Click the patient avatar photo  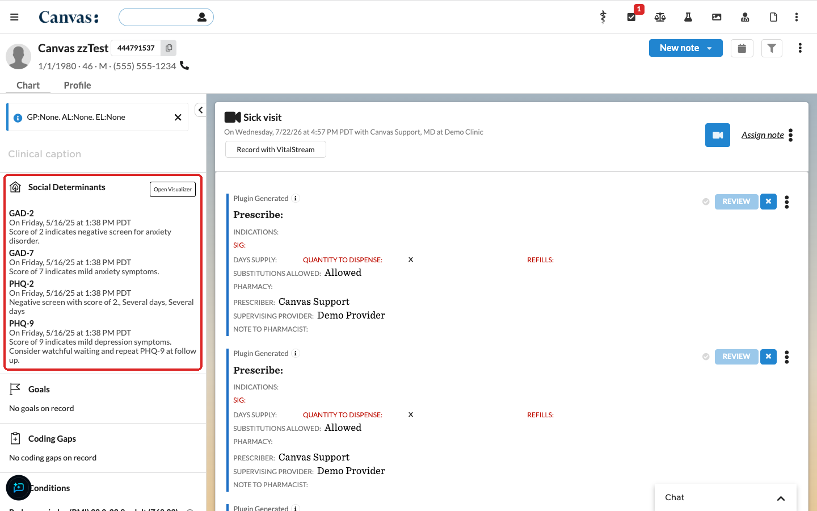[18, 57]
